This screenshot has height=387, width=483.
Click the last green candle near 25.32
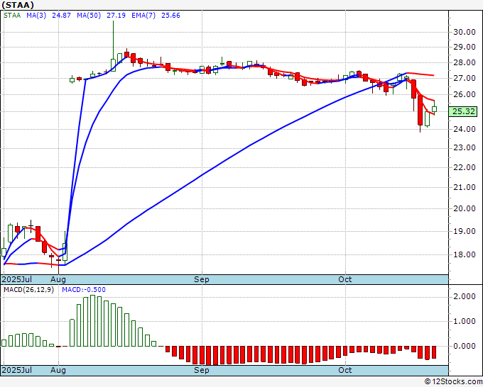click(x=434, y=108)
